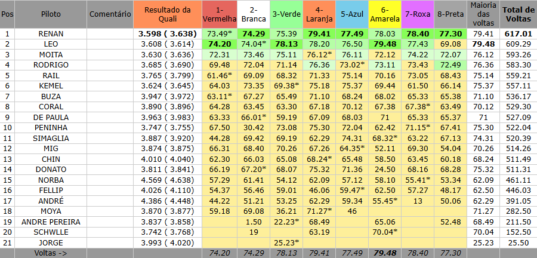Click the pilot name ANDRE PEREIRA

pyautogui.click(x=50, y=222)
